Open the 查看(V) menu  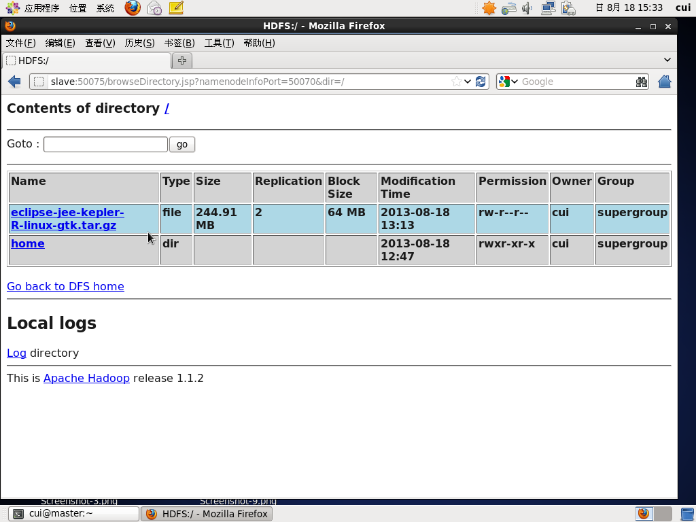coord(100,43)
